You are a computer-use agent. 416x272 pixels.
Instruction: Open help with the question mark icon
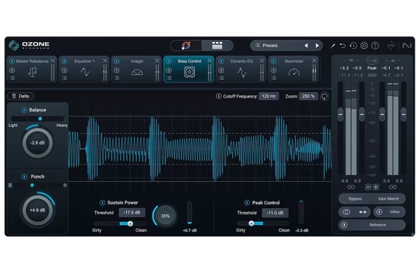(375, 46)
